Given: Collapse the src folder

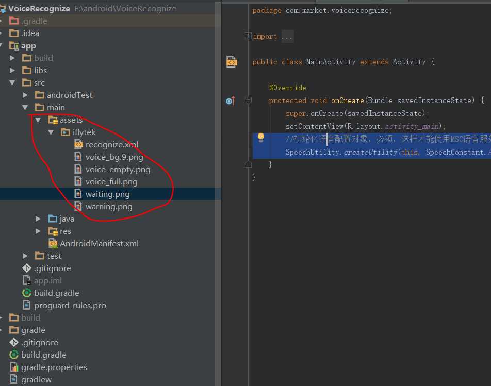Looking at the screenshot, I should click(x=12, y=83).
